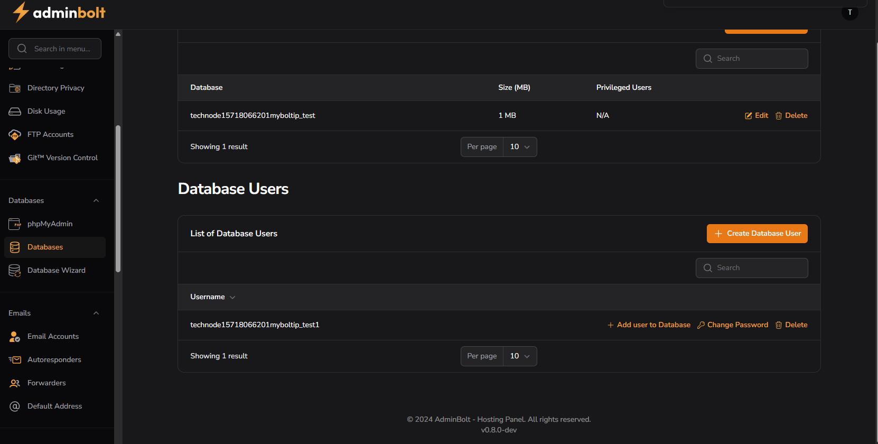Collapse the Emails sidebar section
This screenshot has width=878, height=444.
pyautogui.click(x=96, y=313)
